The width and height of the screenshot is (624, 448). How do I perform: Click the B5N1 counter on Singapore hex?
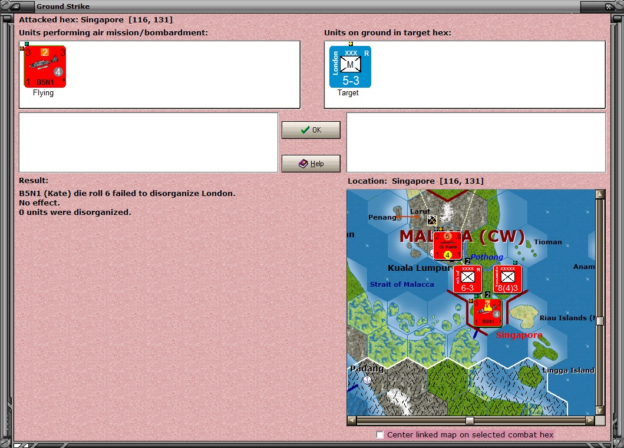(487, 313)
